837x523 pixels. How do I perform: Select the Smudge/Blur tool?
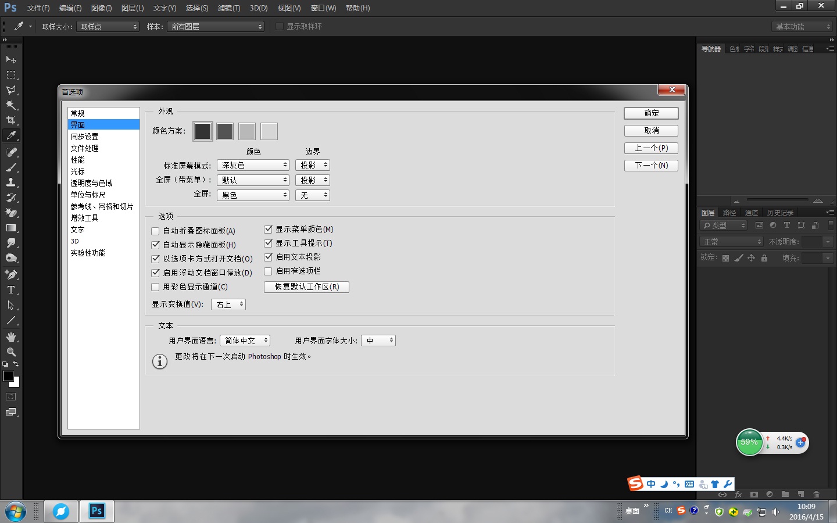coord(11,243)
